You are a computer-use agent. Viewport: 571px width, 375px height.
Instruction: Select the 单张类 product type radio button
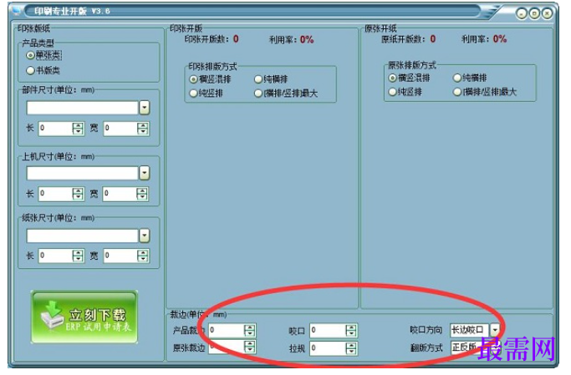click(30, 55)
